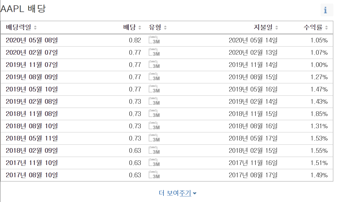Click the 3M calendar icon for 2020년 02월 07일
This screenshot has width=339, height=202.
coord(154,53)
